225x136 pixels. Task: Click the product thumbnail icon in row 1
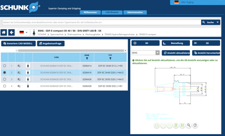(x=28, y=66)
